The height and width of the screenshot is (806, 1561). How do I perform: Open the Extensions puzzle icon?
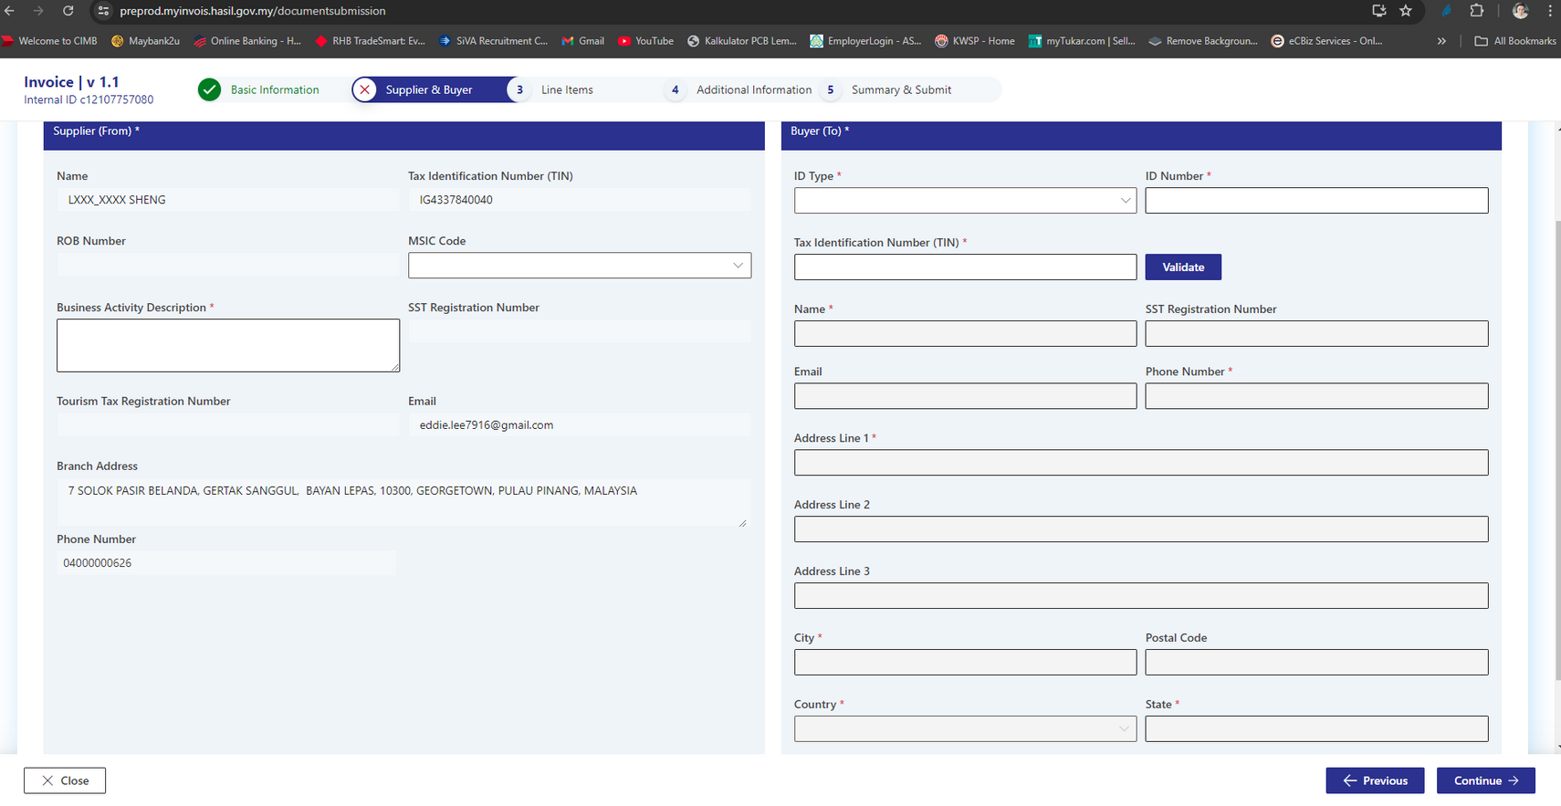point(1476,11)
